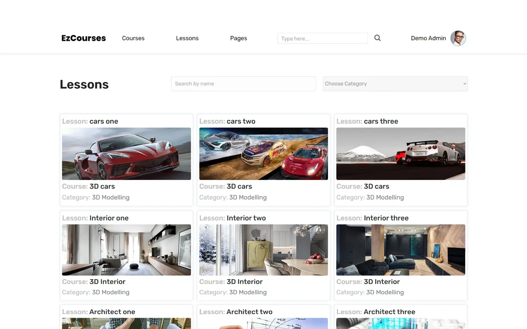Viewport: 527px width, 329px height.
Task: Click '3D cars' course under cars two
Action: point(239,186)
